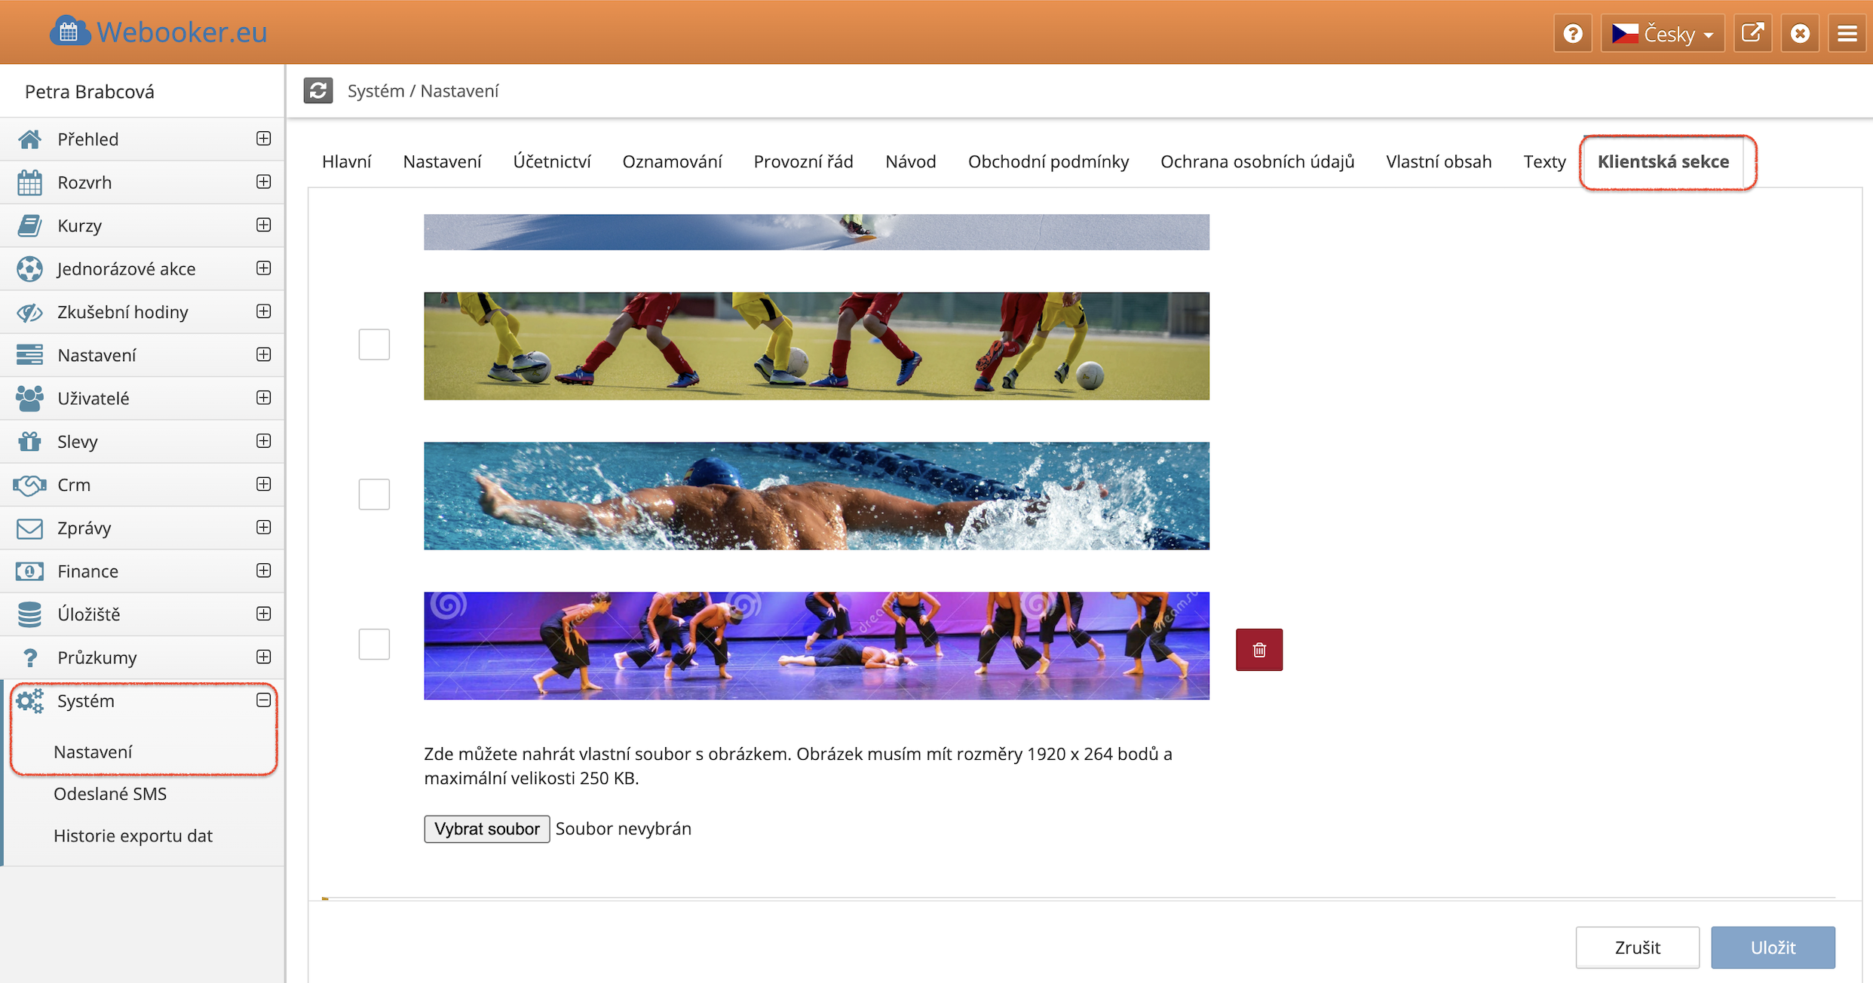Open the Obchodní podmínky tab
Screen dimensions: 1873x983
point(1048,161)
